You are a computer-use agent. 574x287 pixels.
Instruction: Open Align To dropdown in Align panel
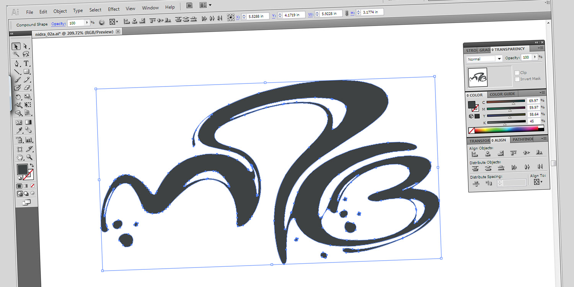click(x=538, y=182)
